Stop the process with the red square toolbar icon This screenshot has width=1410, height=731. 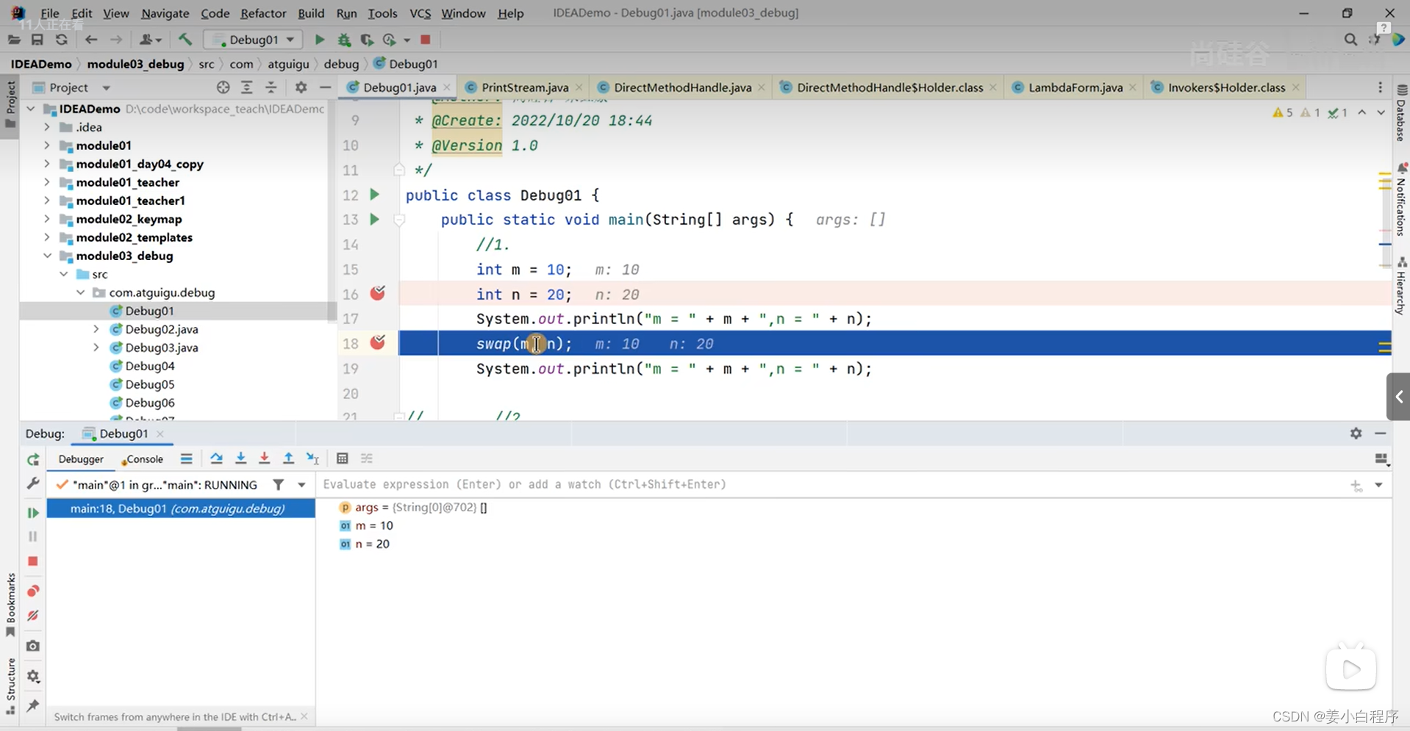point(425,40)
